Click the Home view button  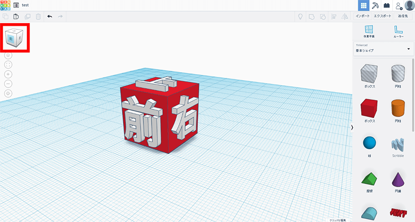pos(8,55)
